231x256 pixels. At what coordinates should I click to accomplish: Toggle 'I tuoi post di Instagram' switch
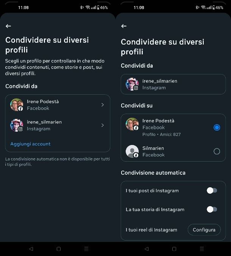pos(212,190)
